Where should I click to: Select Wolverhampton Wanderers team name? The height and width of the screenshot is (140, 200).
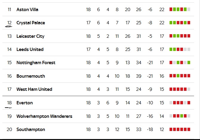point(44,116)
